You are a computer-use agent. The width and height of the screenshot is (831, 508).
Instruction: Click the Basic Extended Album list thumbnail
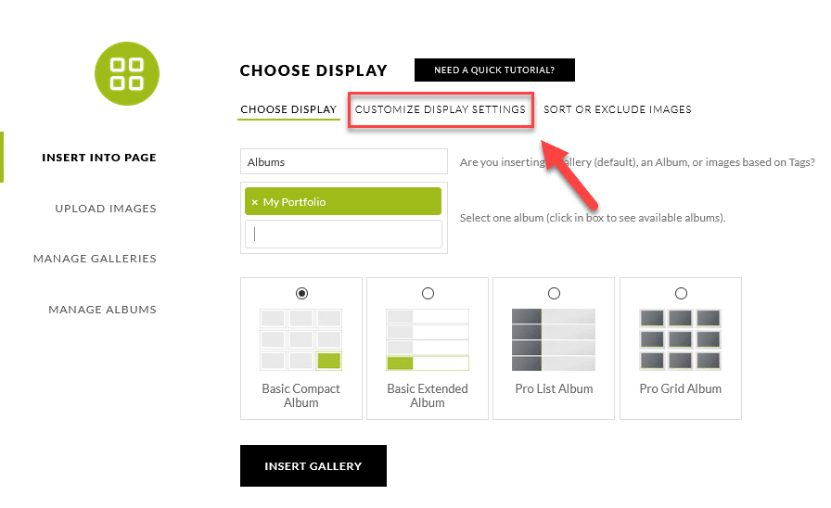428,339
